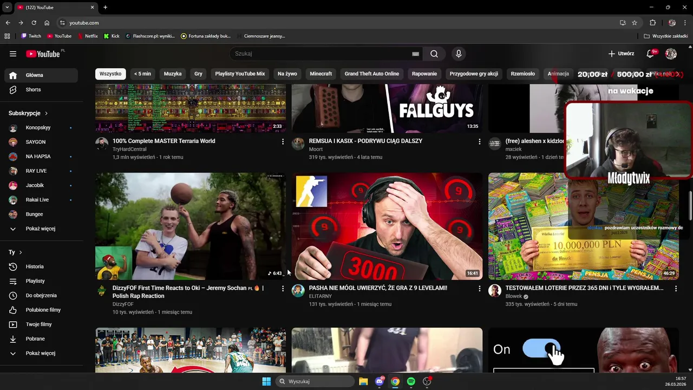Select the Rapowanie filter chip
The image size is (693, 390).
tap(424, 74)
